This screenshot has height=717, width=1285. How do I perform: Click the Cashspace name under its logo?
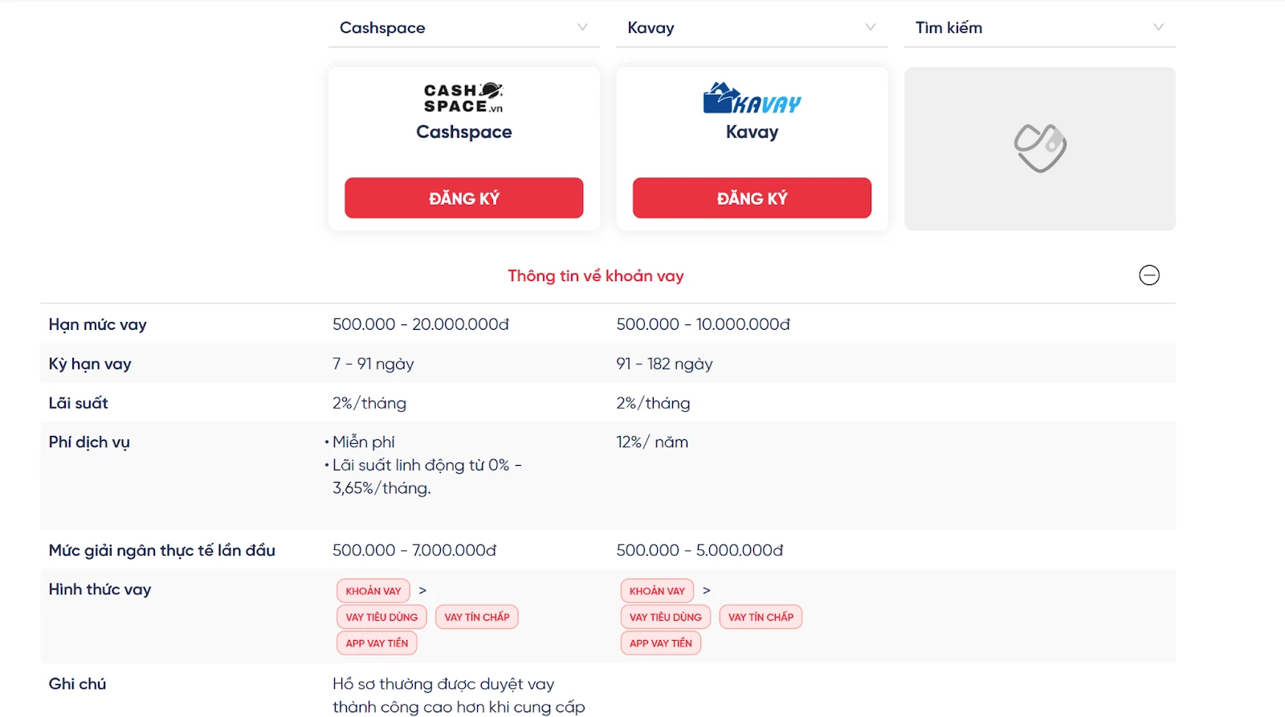(464, 132)
